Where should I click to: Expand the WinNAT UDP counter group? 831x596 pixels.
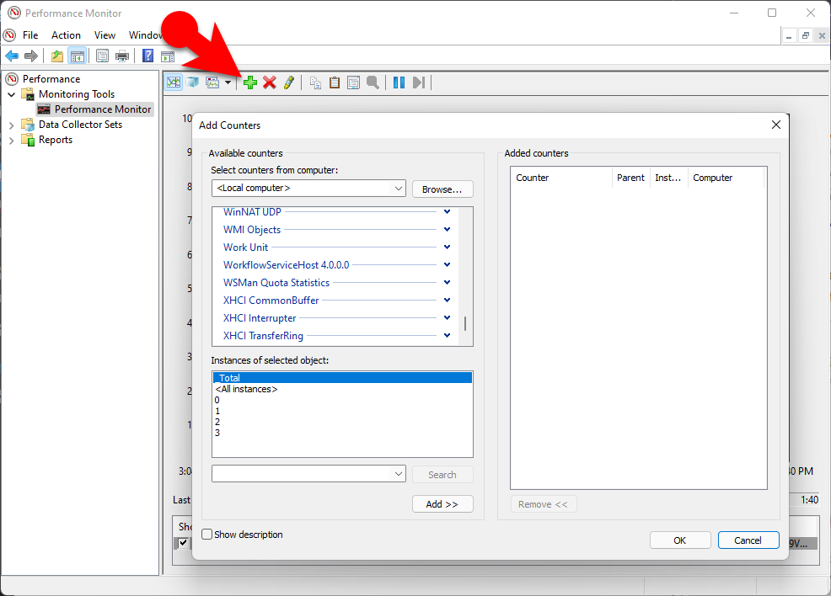click(x=447, y=212)
